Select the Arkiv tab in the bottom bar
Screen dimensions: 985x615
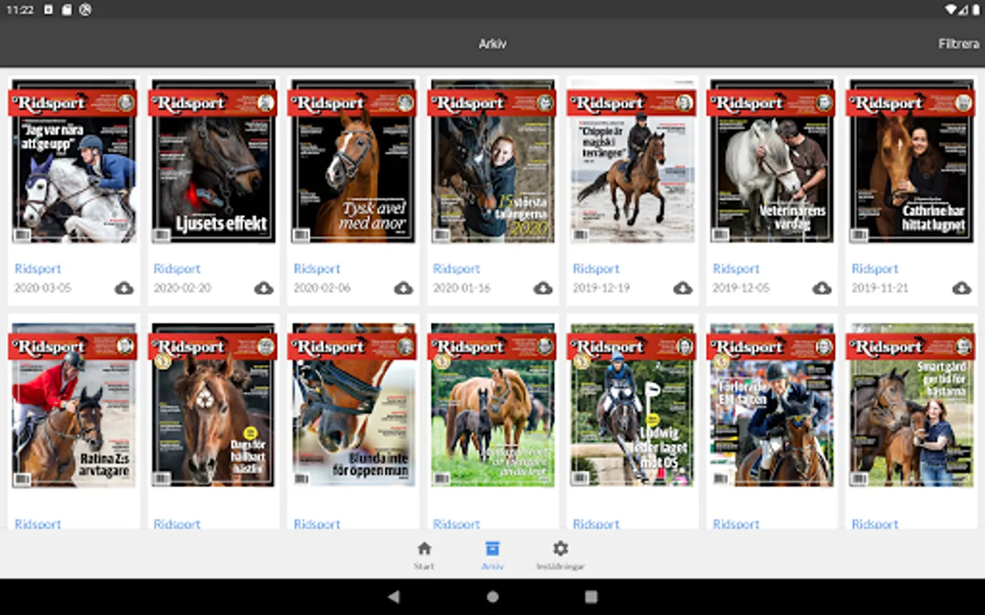pos(492,555)
